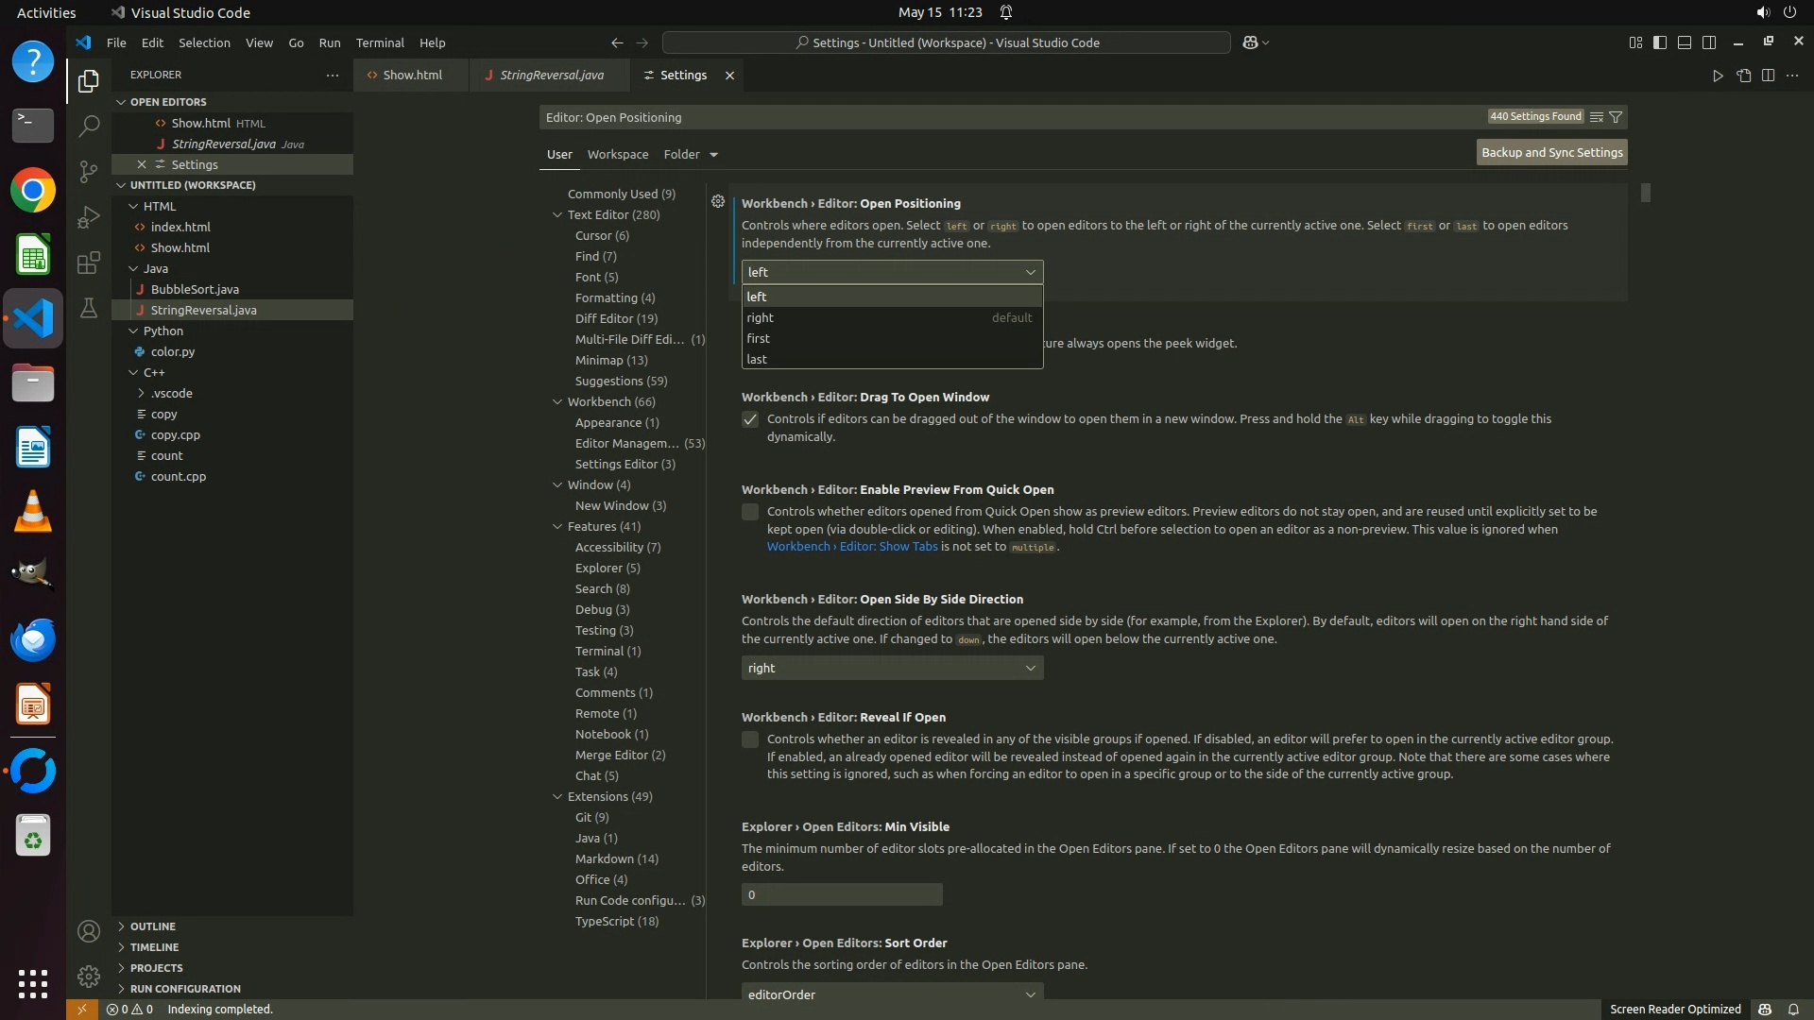Click the Min Visible number input field
The image size is (1814, 1020).
pos(841,894)
